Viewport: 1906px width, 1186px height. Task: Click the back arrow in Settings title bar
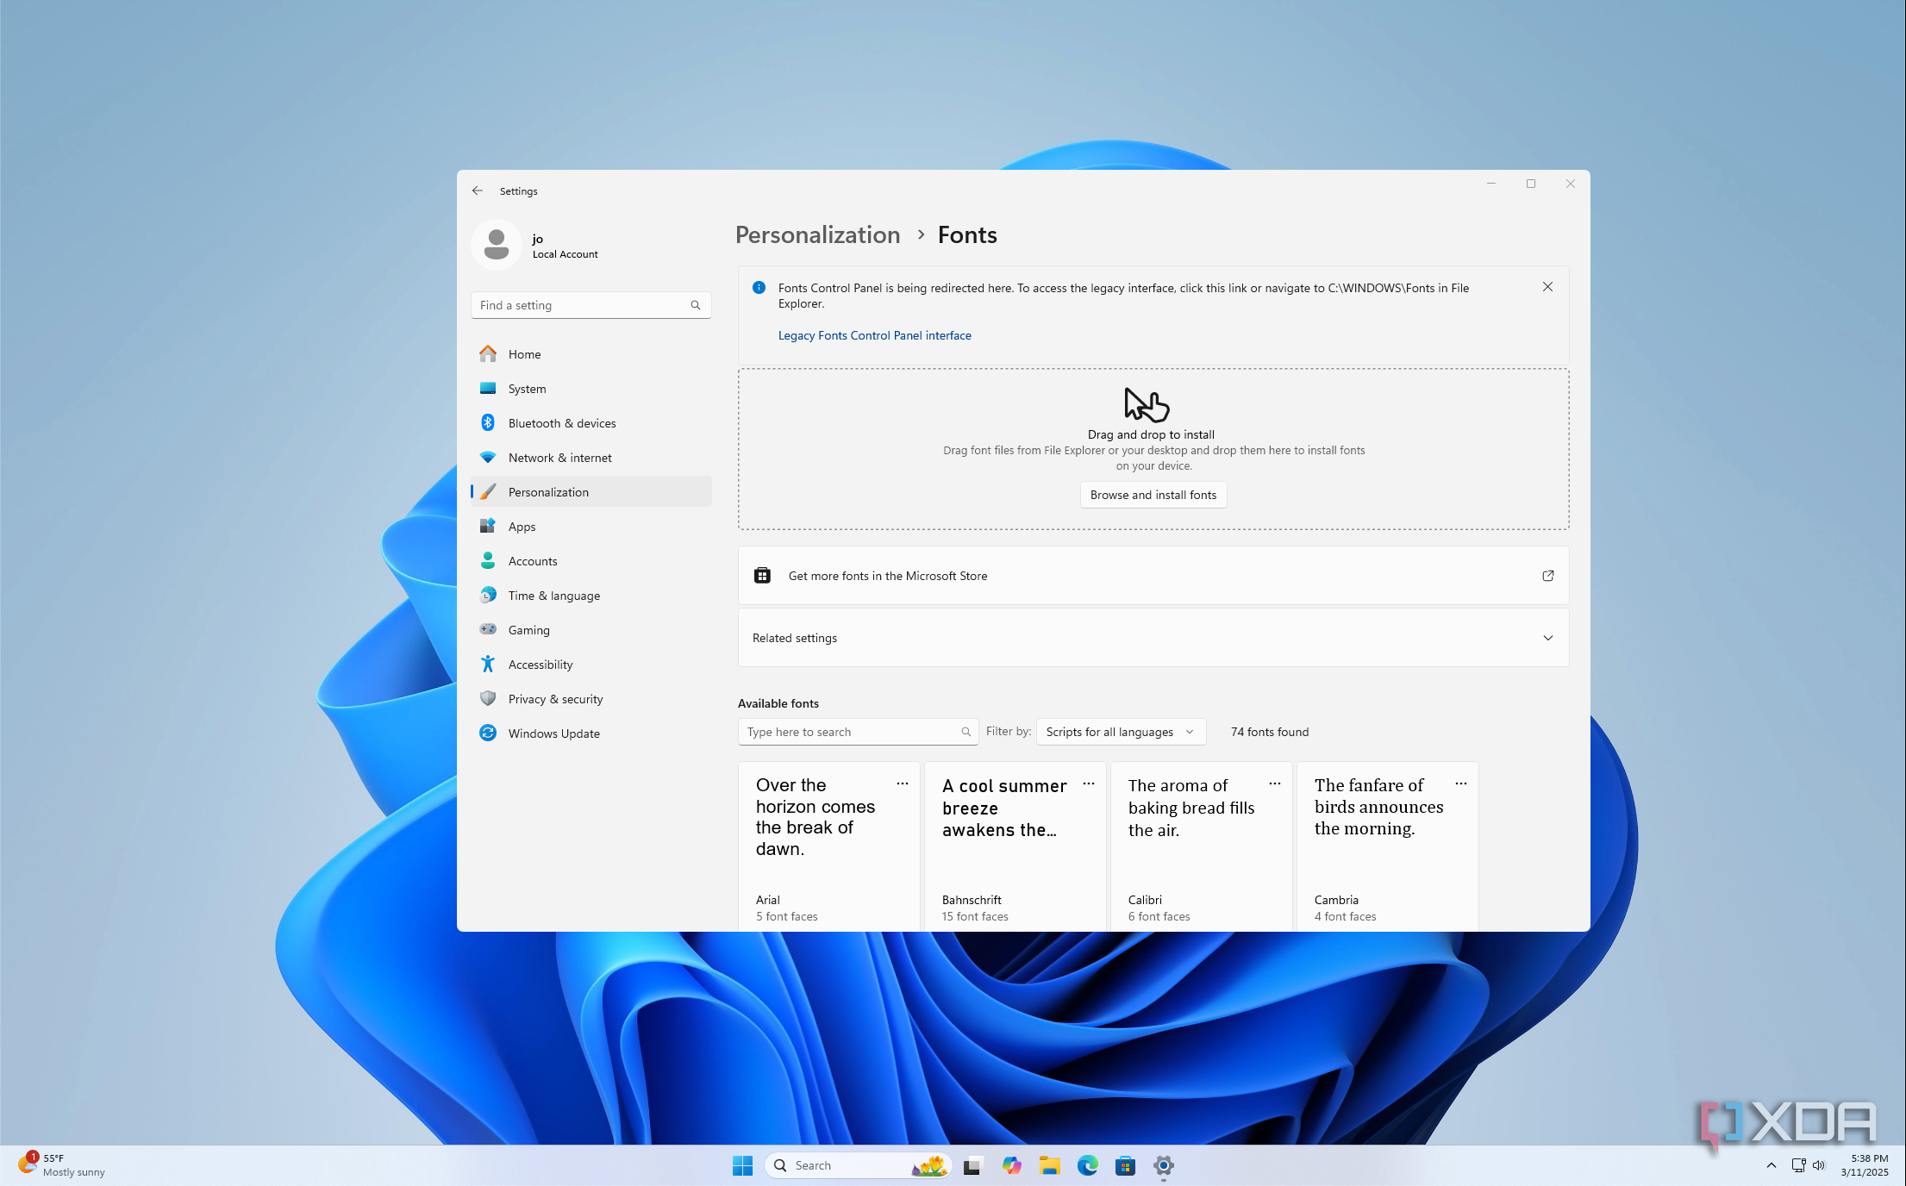[x=477, y=190]
